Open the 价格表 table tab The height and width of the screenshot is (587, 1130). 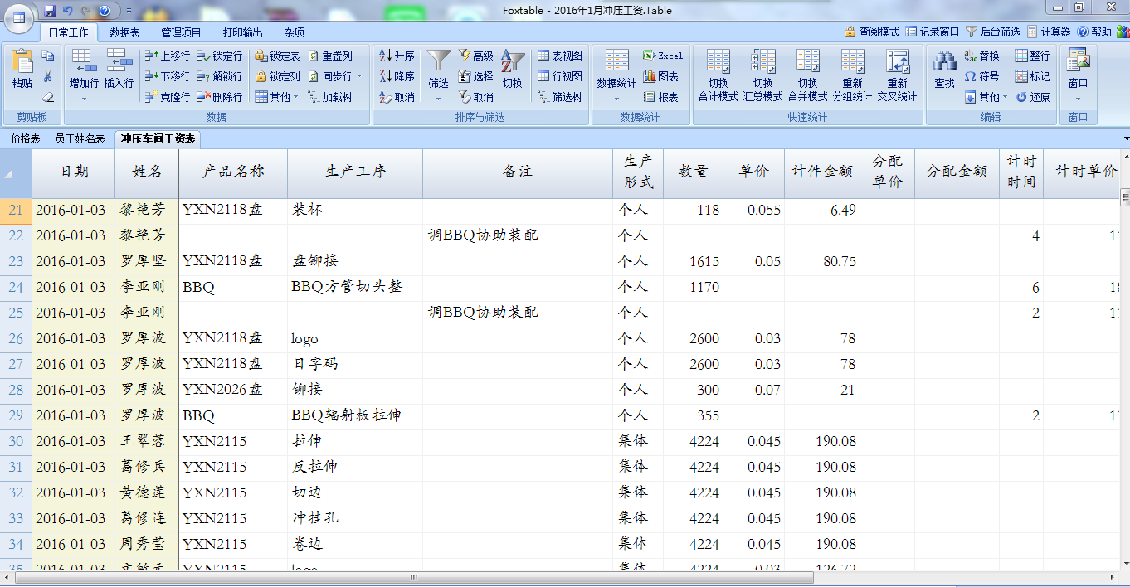pos(26,138)
